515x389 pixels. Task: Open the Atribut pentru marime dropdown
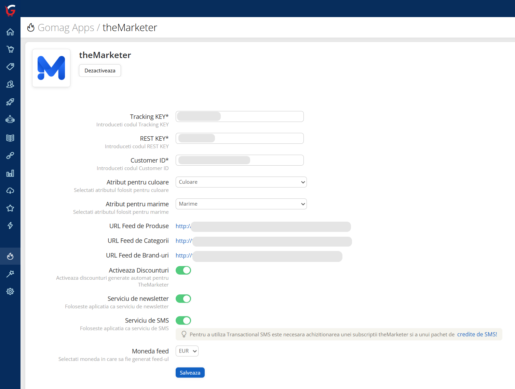[x=241, y=204]
